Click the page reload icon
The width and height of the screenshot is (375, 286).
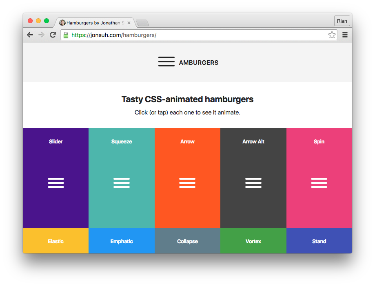pos(53,35)
